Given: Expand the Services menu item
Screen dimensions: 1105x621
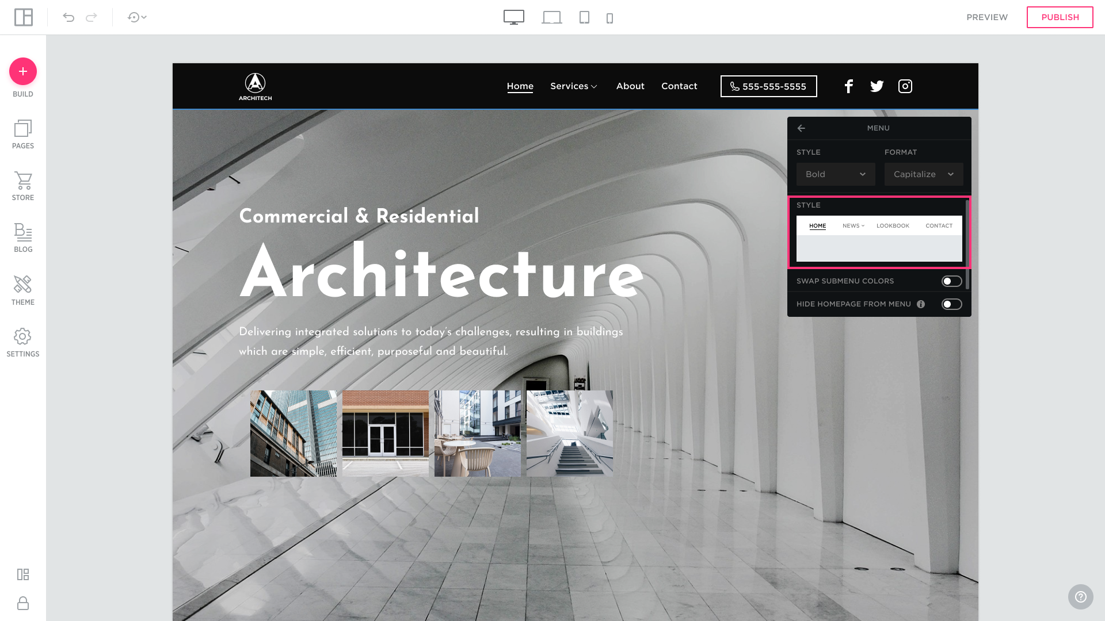Looking at the screenshot, I should [574, 86].
